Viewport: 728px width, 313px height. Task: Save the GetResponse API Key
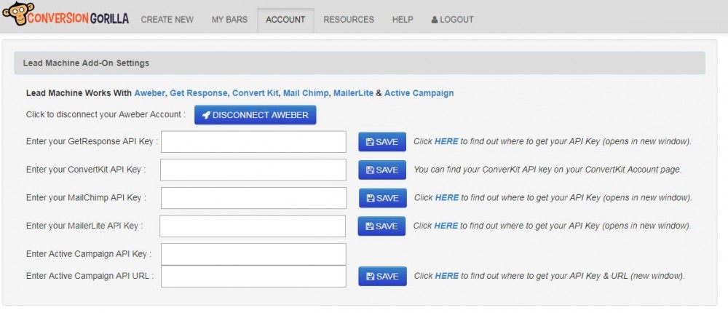tap(382, 142)
